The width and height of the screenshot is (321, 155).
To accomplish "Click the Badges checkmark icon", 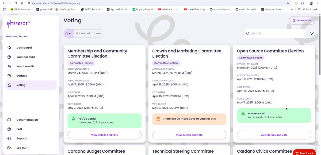I will coord(9,76).
